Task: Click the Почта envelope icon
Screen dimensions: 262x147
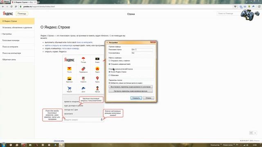Action: (x=69, y=69)
